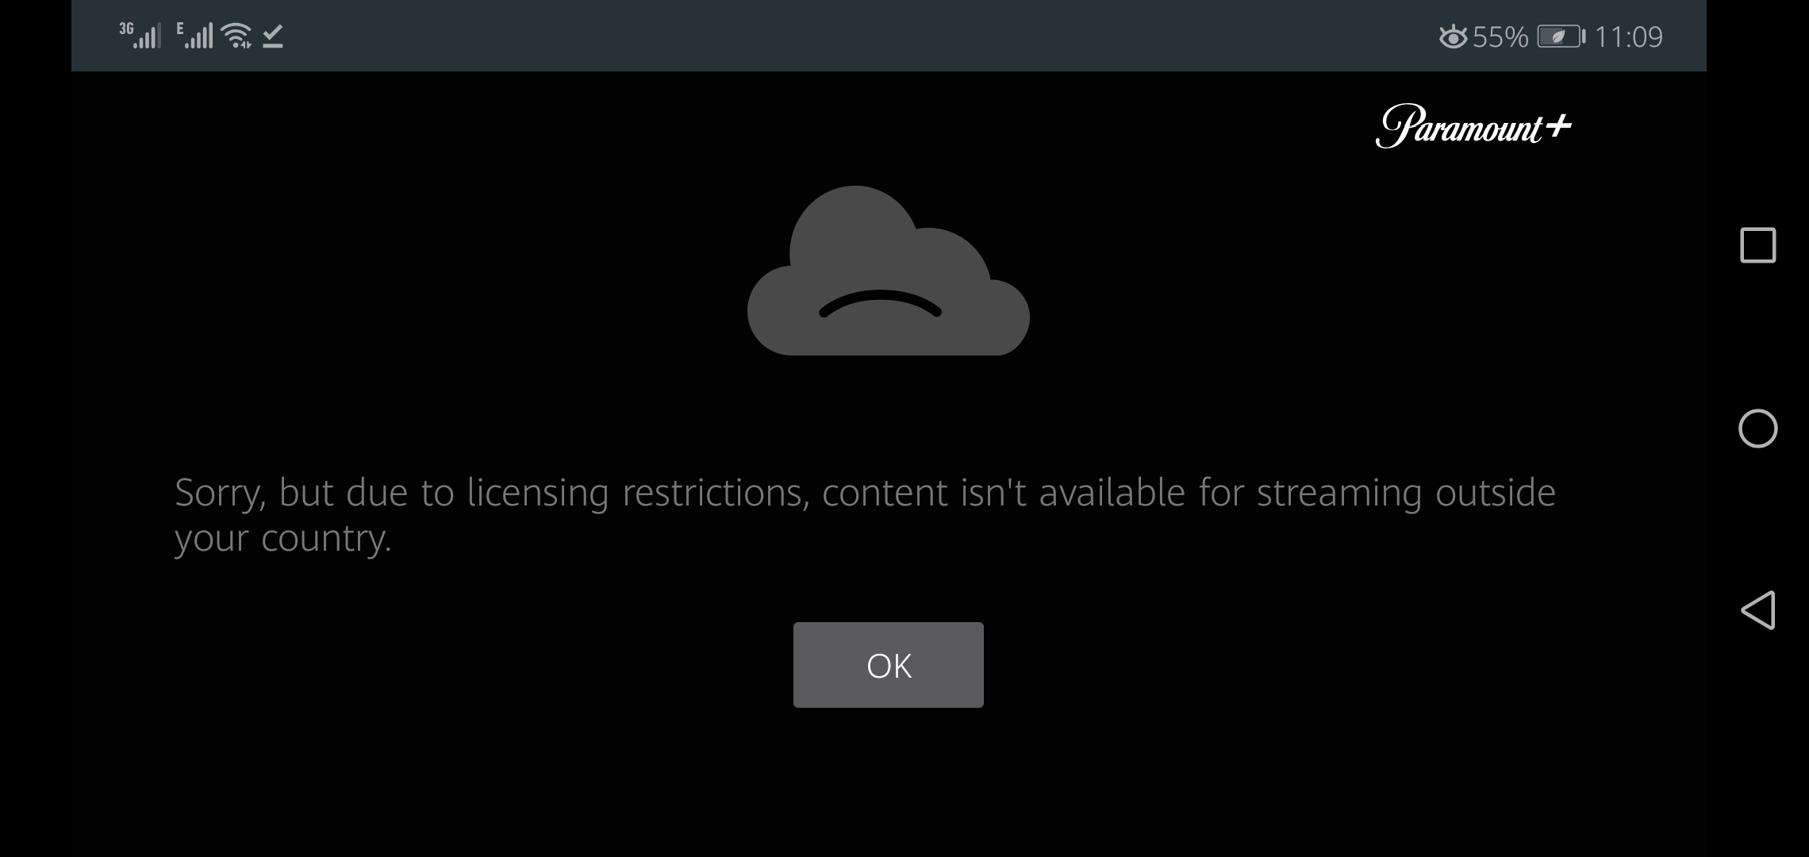Screen dimensions: 1809x857
Task: Click the Paramount+ logo
Action: [x=1473, y=126]
